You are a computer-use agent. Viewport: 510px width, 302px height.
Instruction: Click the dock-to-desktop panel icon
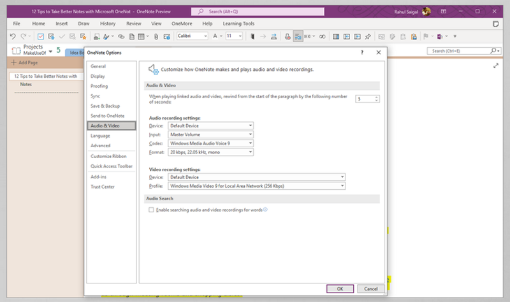tap(336, 36)
